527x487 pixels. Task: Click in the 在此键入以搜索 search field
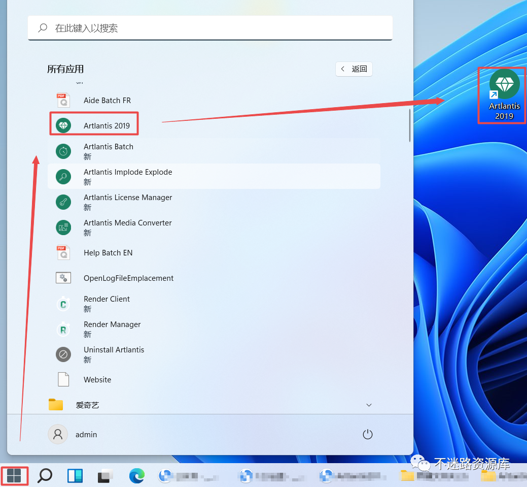pyautogui.click(x=210, y=28)
